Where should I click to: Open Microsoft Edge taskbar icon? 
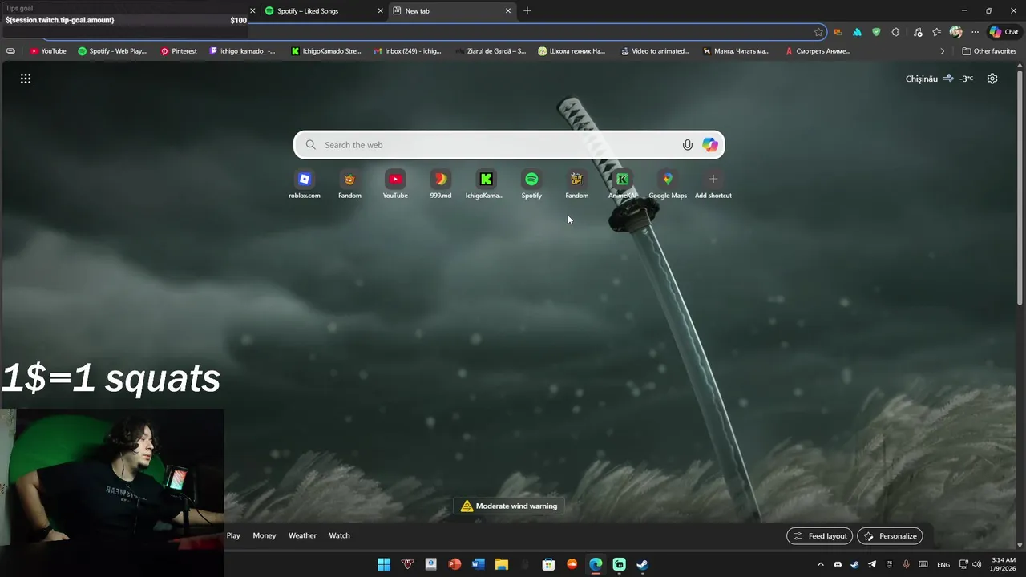[596, 564]
